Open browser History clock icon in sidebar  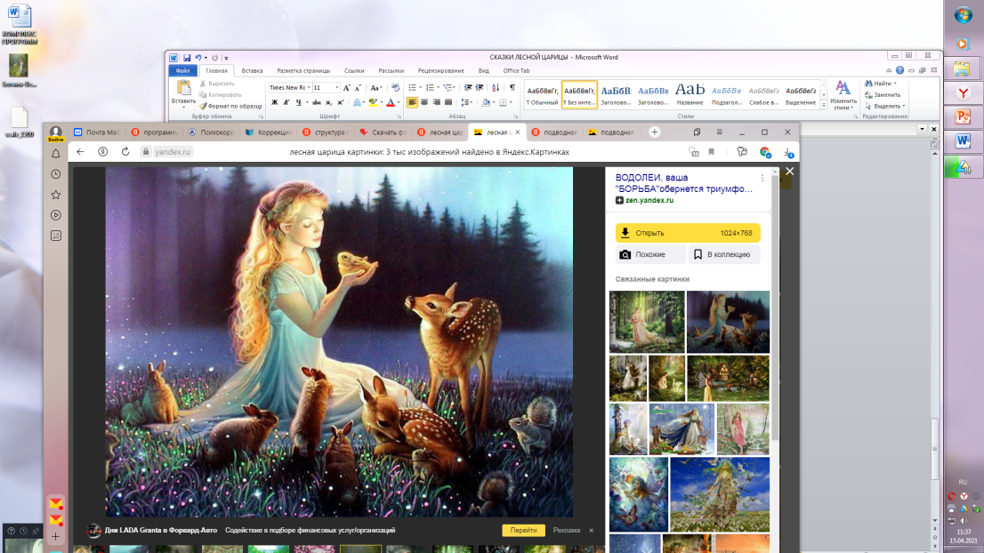[x=56, y=174]
